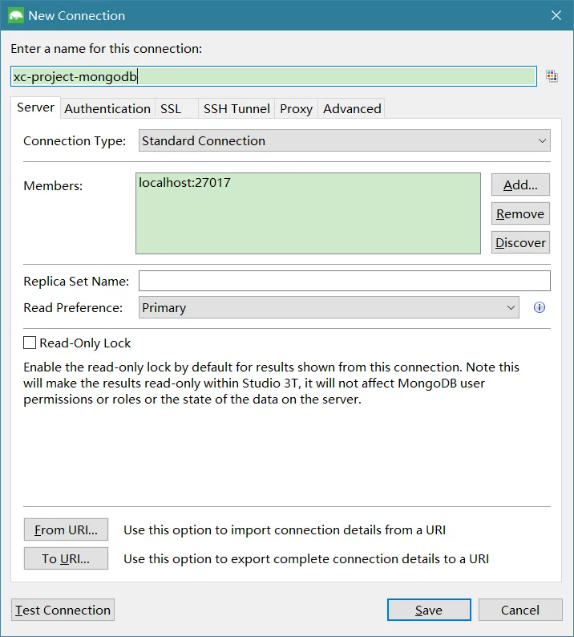
Task: Import connection details with From URI...
Action: click(x=66, y=529)
